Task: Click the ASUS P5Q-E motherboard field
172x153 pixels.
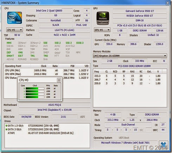Action: (x=55, y=105)
